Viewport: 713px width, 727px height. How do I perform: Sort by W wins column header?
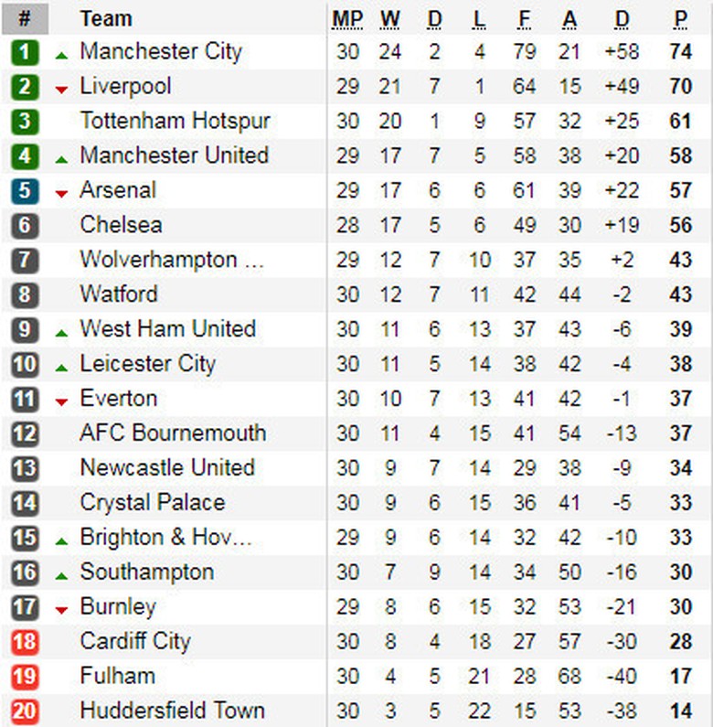pyautogui.click(x=390, y=18)
